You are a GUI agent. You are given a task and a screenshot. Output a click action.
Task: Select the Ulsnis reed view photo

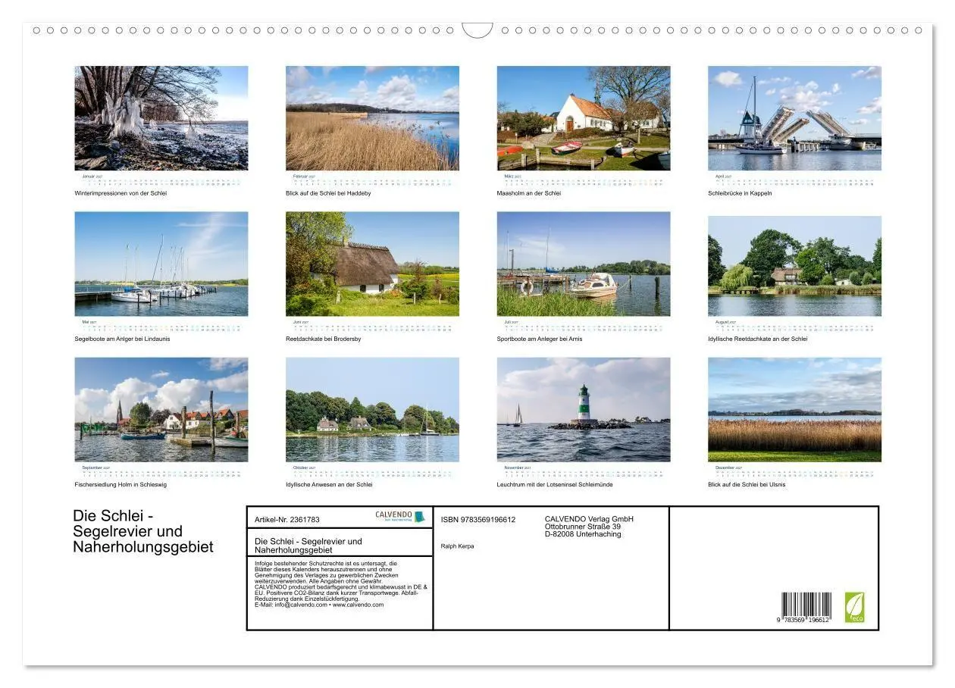794,410
